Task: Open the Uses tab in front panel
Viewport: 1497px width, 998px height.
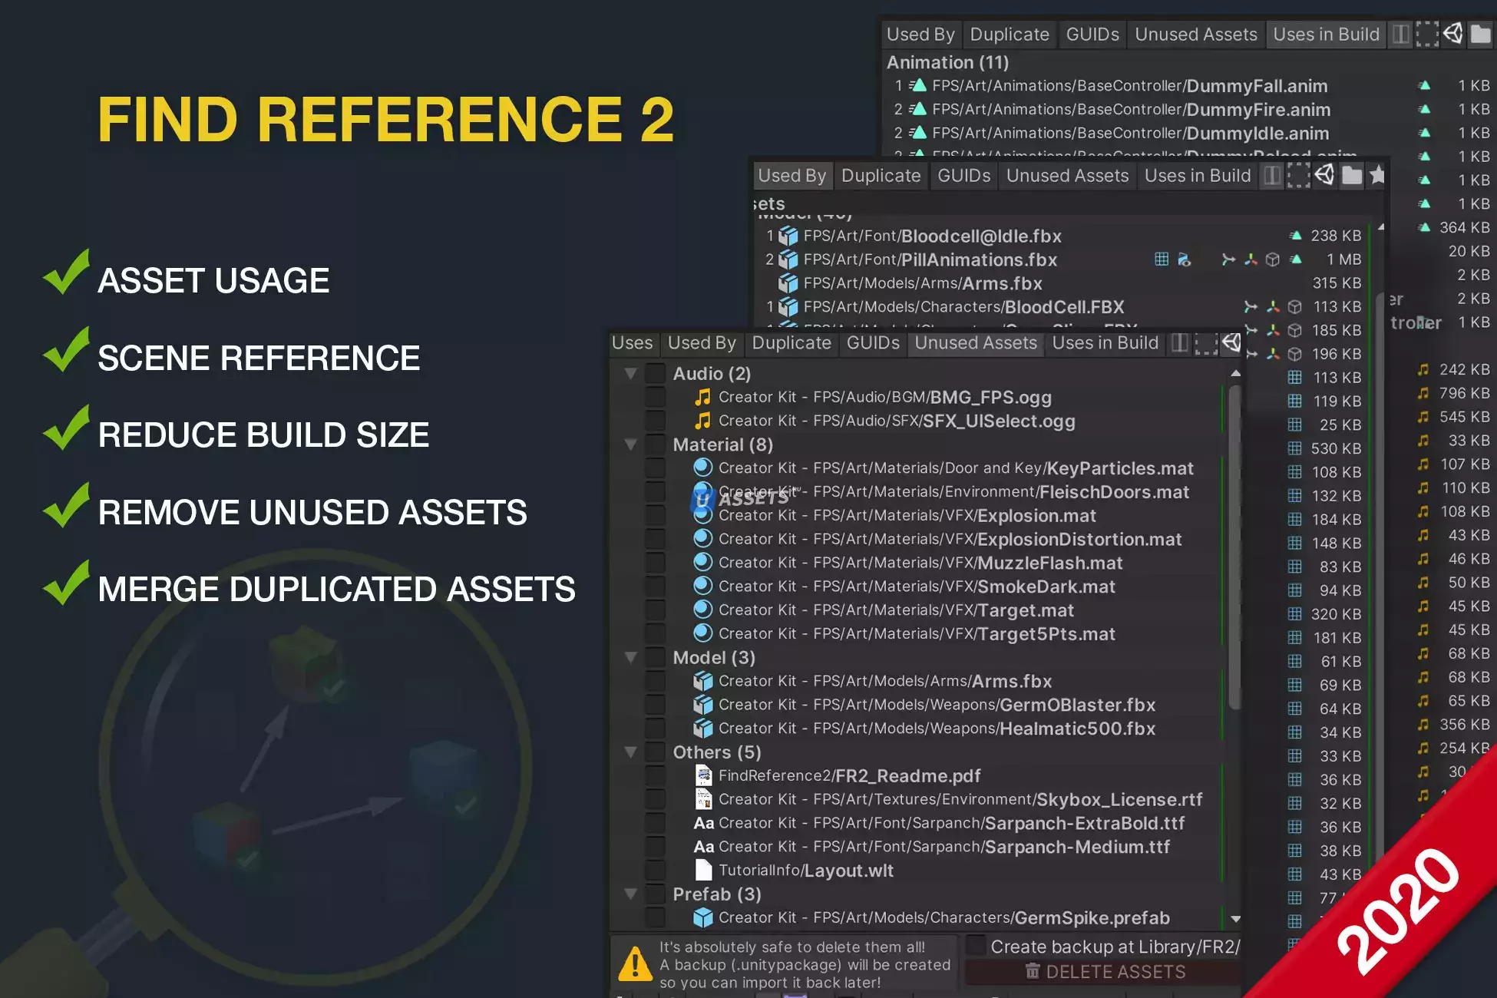Action: (632, 343)
